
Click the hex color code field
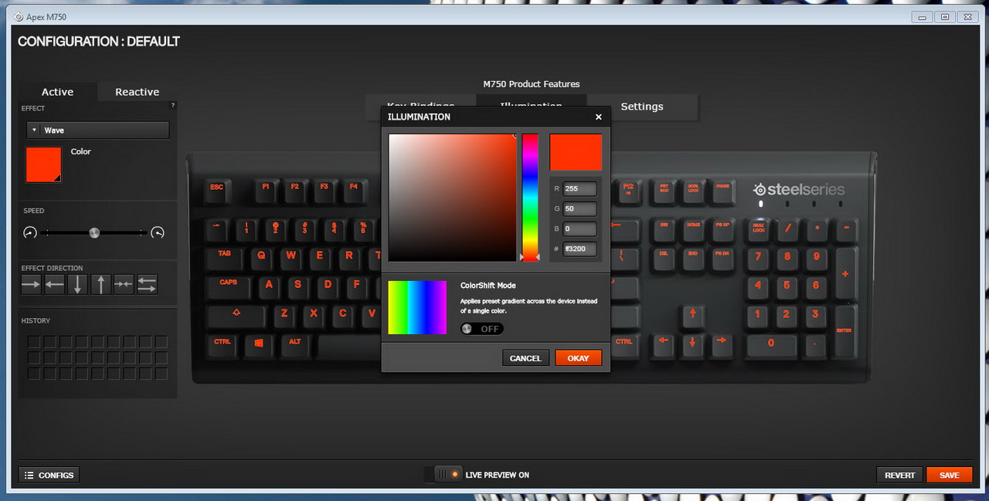click(579, 249)
